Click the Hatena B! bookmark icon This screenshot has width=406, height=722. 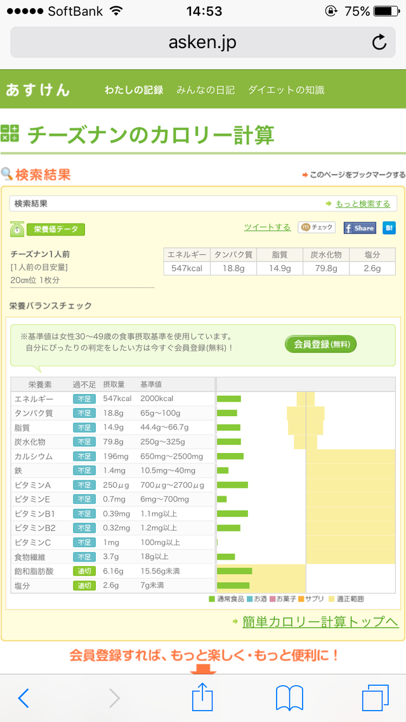pyautogui.click(x=389, y=228)
